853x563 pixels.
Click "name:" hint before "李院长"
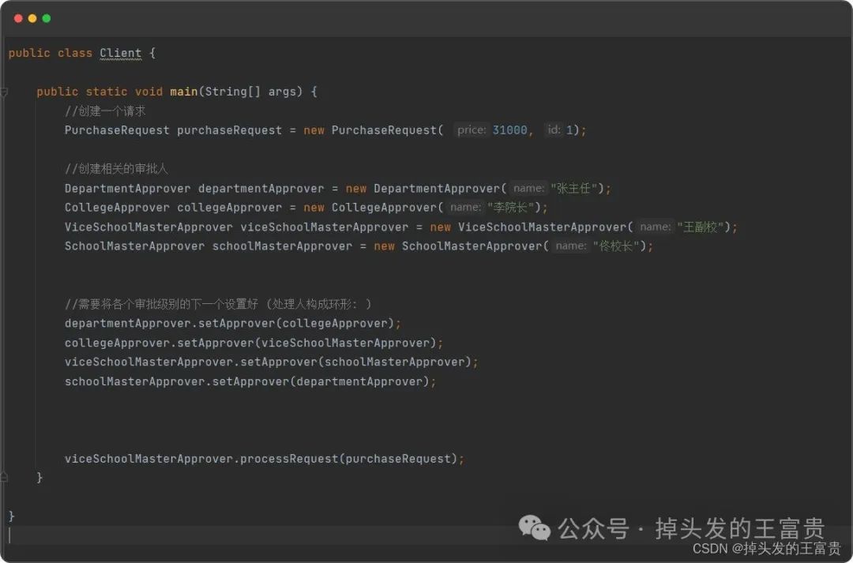point(465,207)
